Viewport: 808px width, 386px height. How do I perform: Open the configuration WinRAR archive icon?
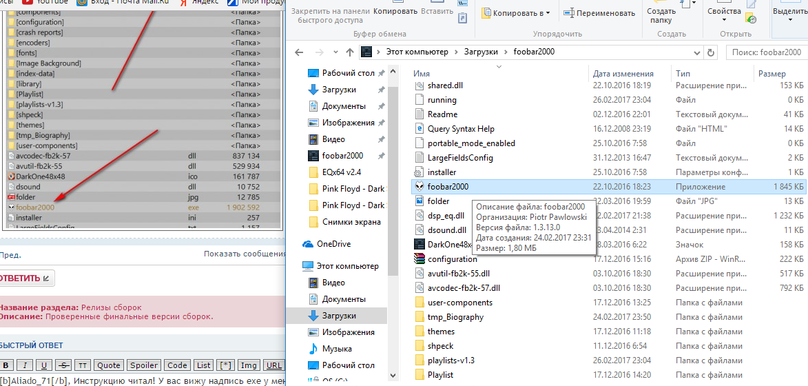pyautogui.click(x=419, y=259)
